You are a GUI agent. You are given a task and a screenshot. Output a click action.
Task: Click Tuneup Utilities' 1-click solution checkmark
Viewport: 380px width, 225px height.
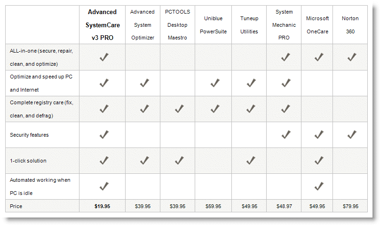251,160
